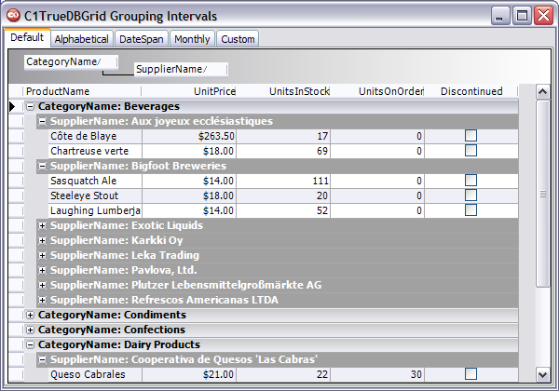Image resolution: width=559 pixels, height=391 pixels.
Task: Close the Grouping Intervals window
Action: click(544, 15)
